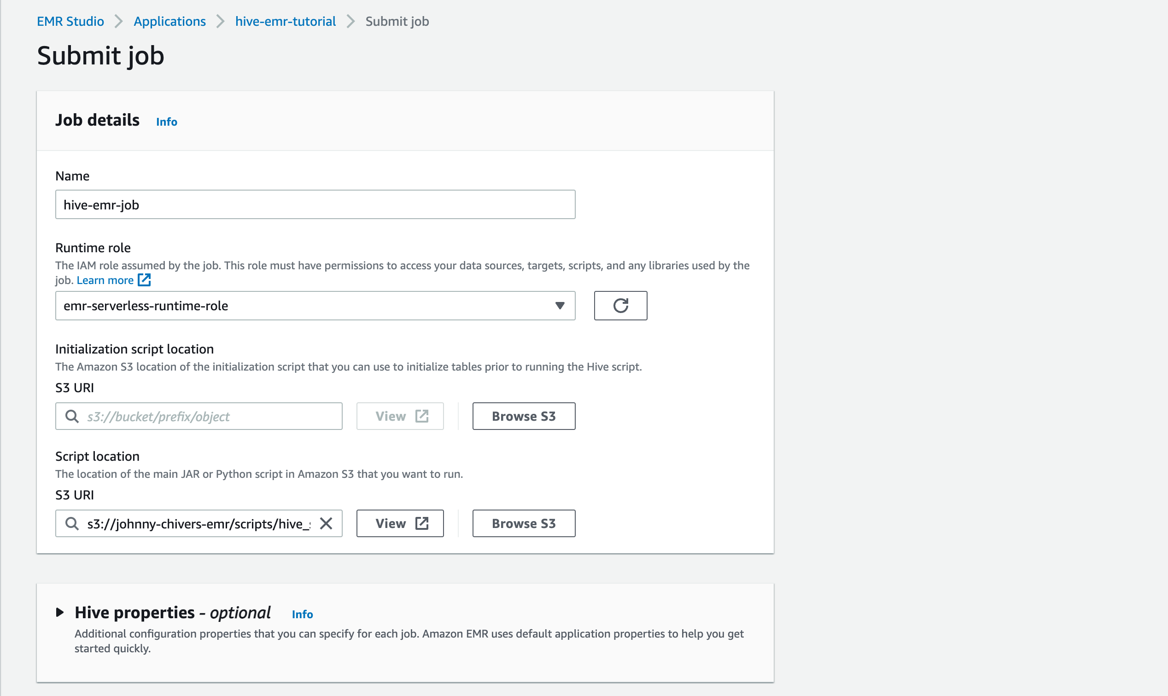
Task: Clear the script location S3 URI
Action: click(326, 523)
